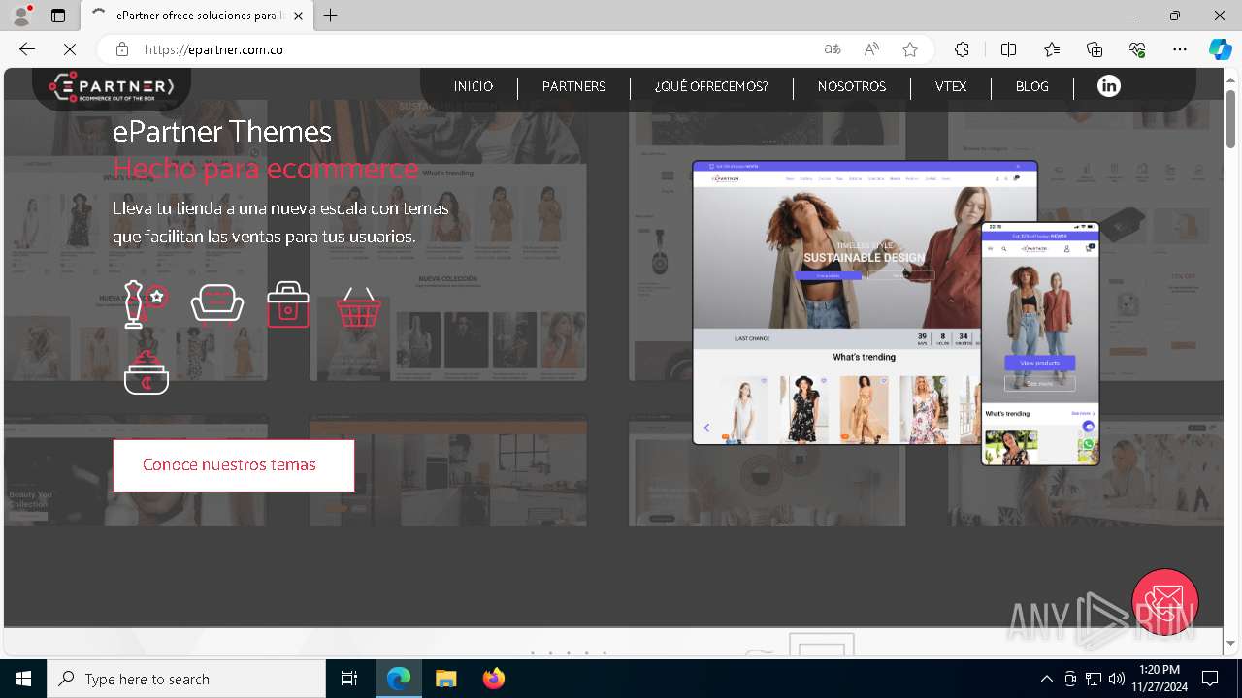Launch Firefox from the taskbar

494,679
